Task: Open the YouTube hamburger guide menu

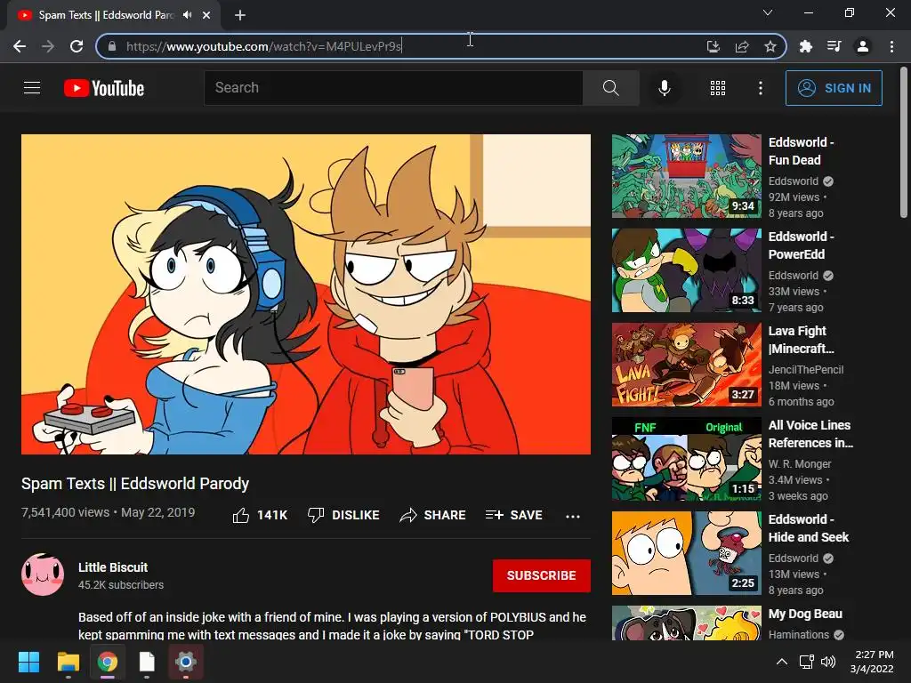Action: (x=32, y=88)
